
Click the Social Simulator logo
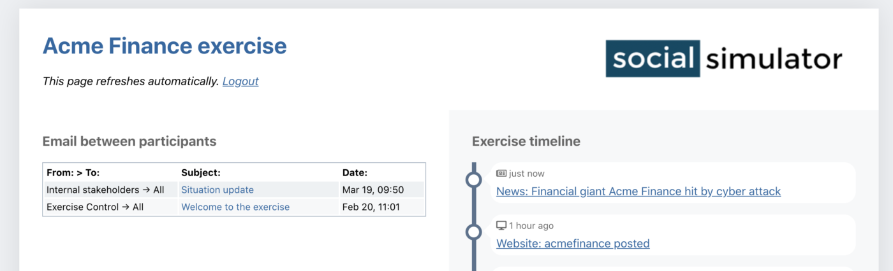click(x=723, y=59)
